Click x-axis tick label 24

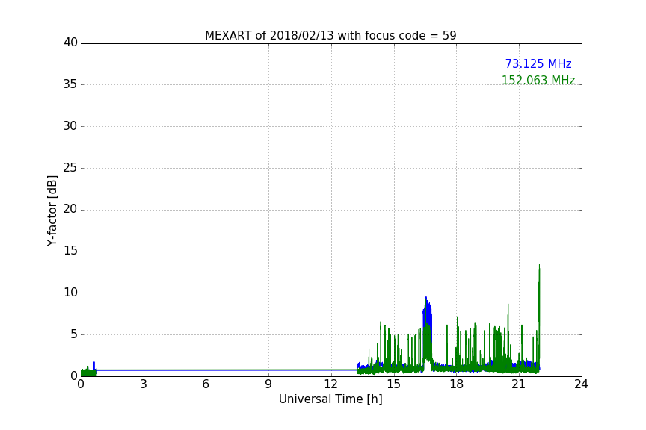pyautogui.click(x=581, y=384)
